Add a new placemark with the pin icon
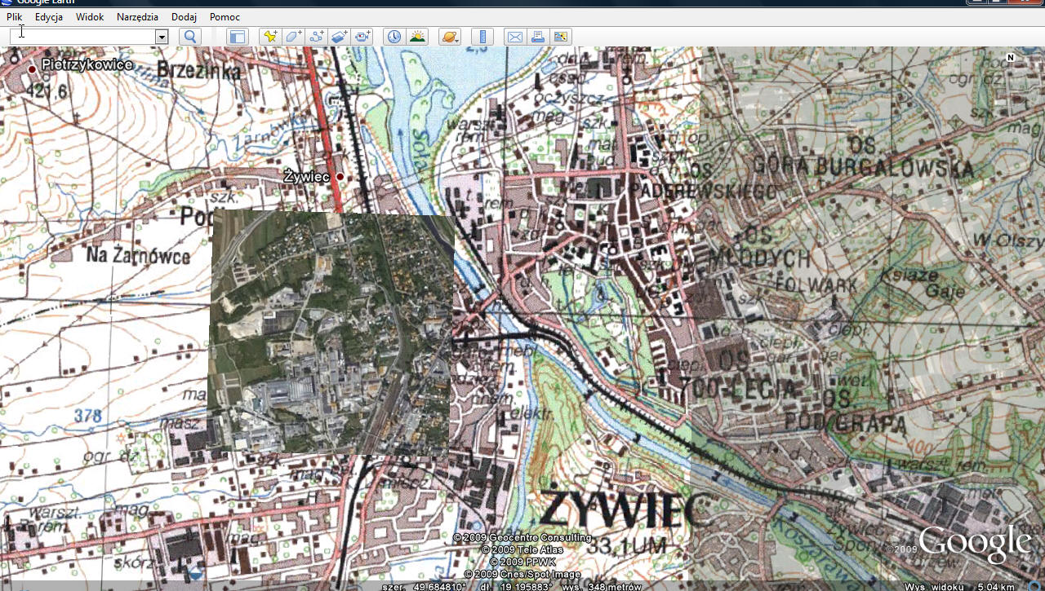1045x591 pixels. [269, 37]
